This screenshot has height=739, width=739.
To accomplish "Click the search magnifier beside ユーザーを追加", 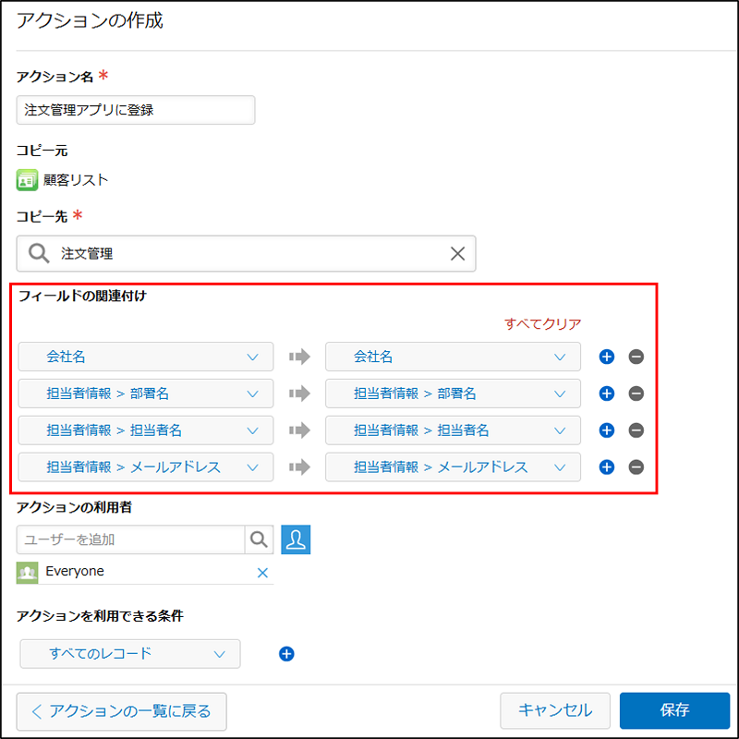I will point(260,539).
